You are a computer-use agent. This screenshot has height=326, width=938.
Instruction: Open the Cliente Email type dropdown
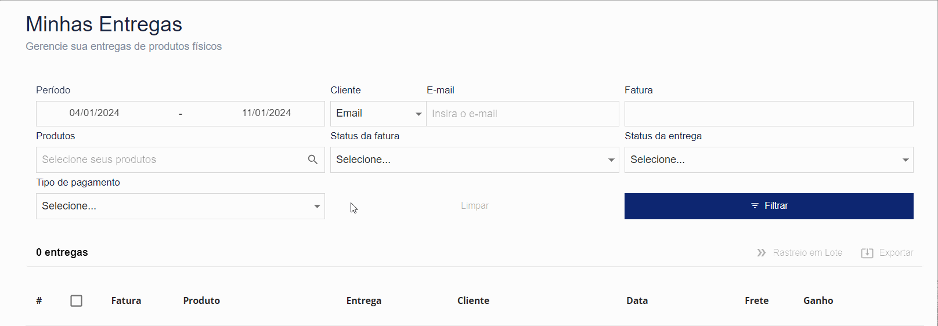coord(378,114)
